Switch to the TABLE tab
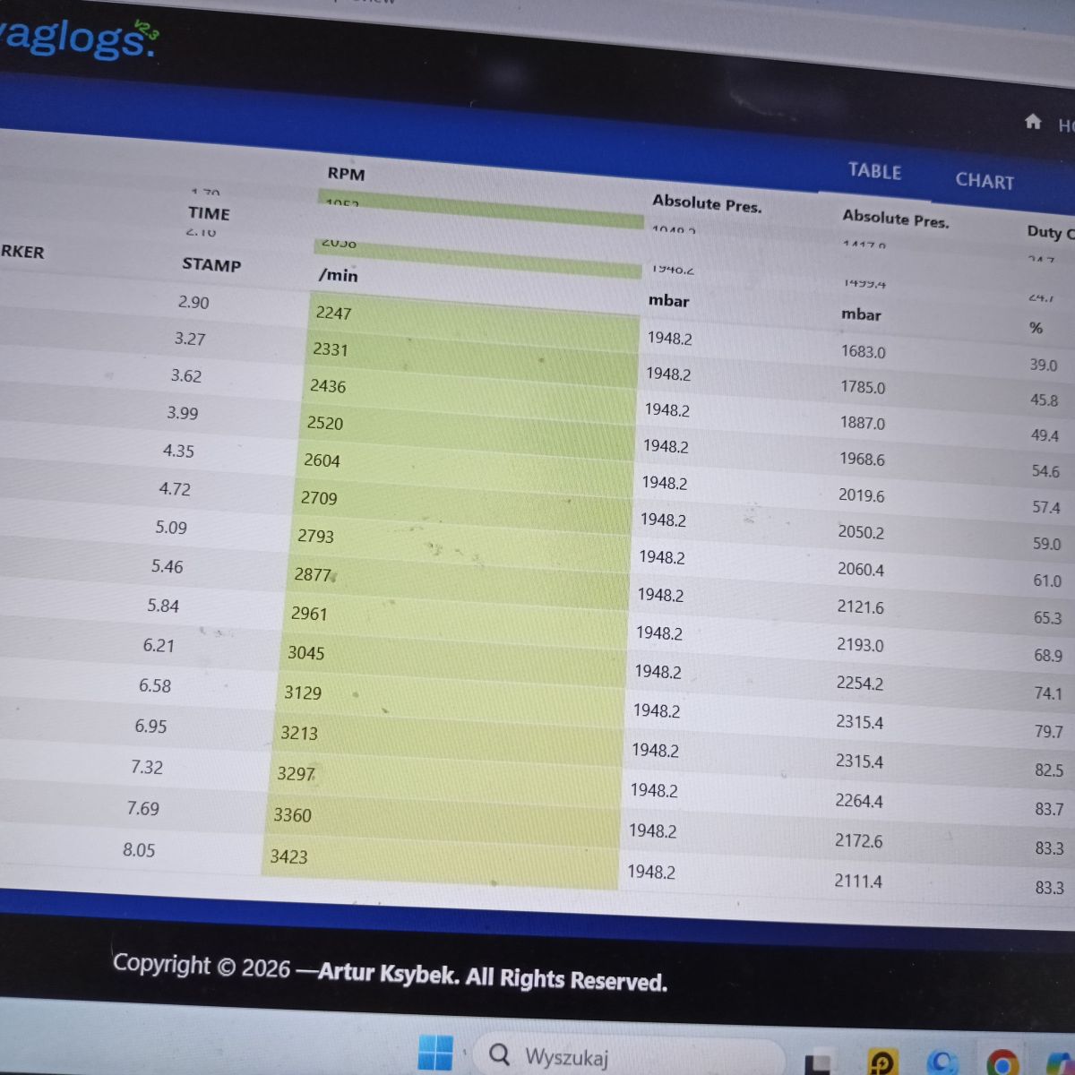Screen dimensions: 1075x1075 pos(874,171)
